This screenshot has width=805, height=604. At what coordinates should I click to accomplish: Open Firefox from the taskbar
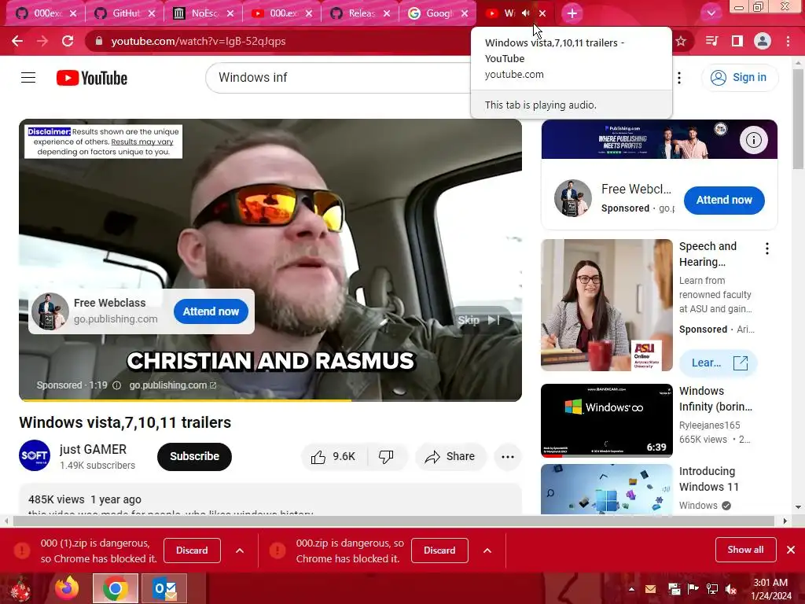click(x=67, y=588)
